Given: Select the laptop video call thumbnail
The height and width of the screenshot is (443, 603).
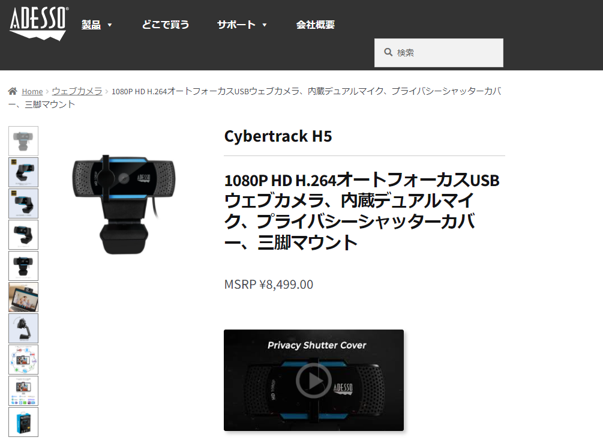Looking at the screenshot, I should 23,297.
